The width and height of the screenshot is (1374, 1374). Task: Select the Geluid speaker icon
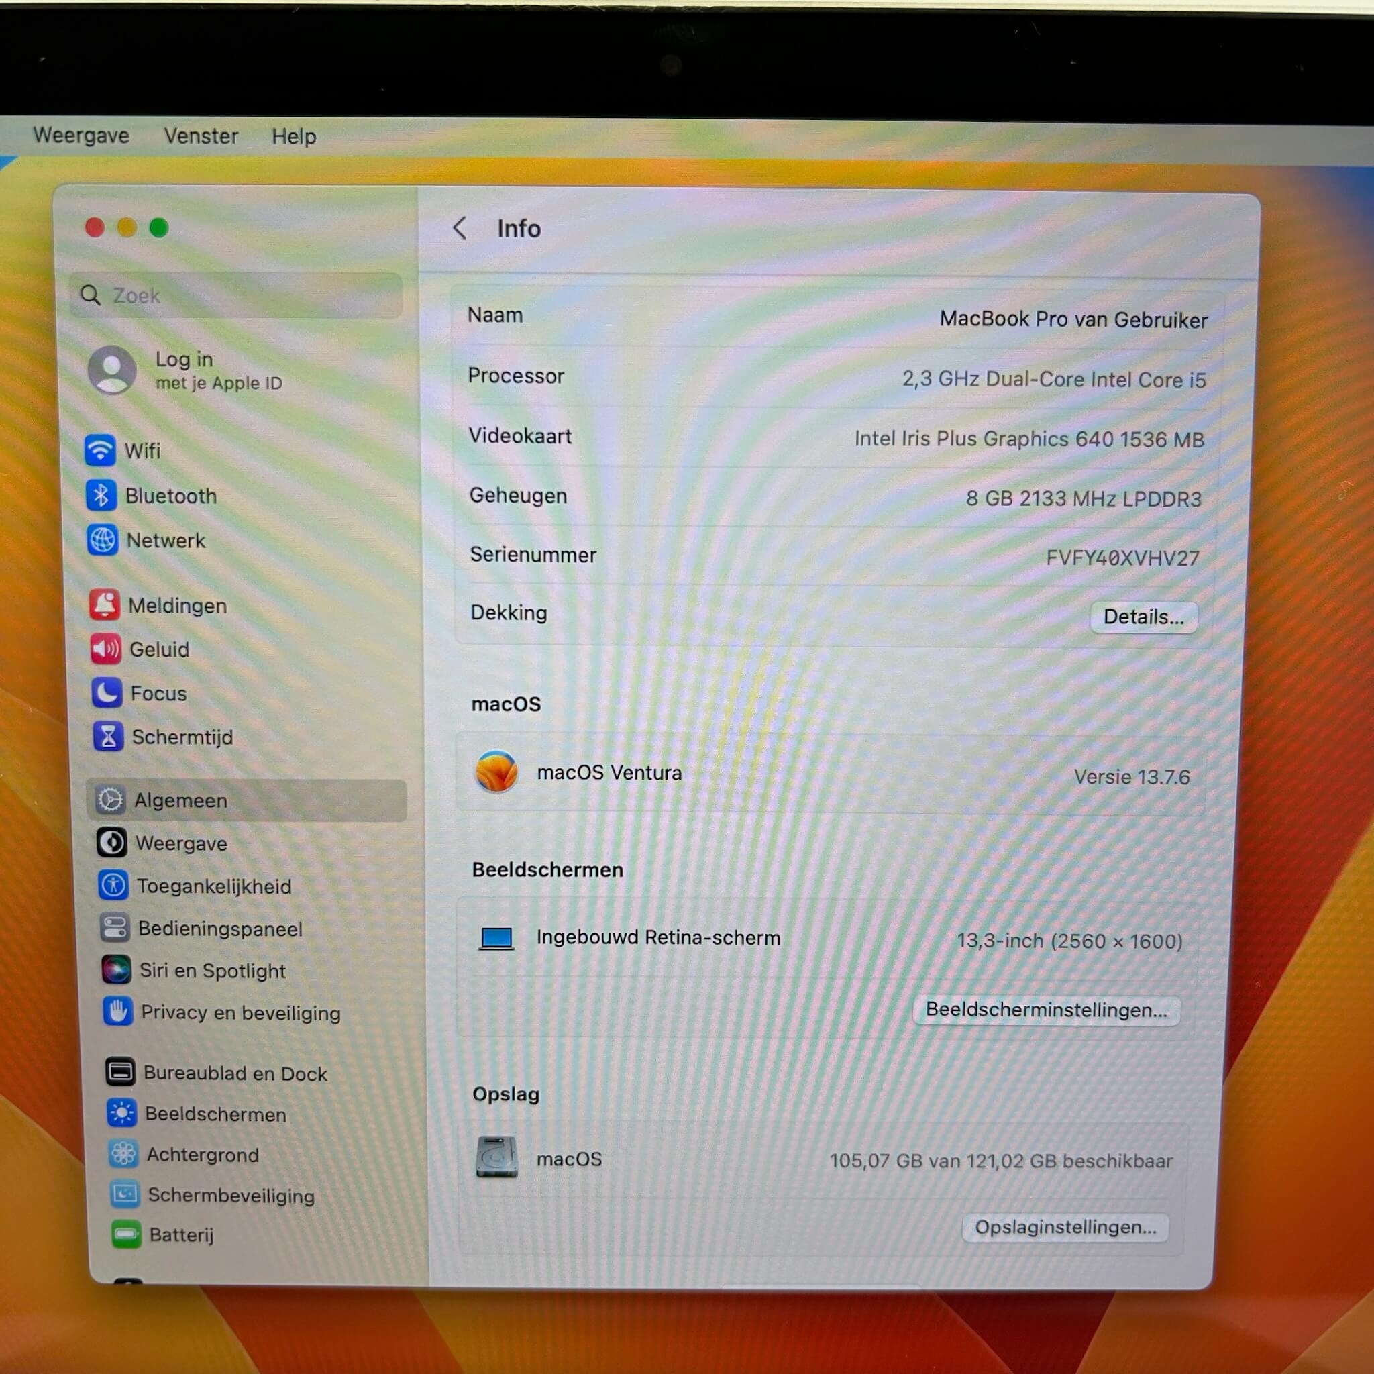pyautogui.click(x=106, y=649)
